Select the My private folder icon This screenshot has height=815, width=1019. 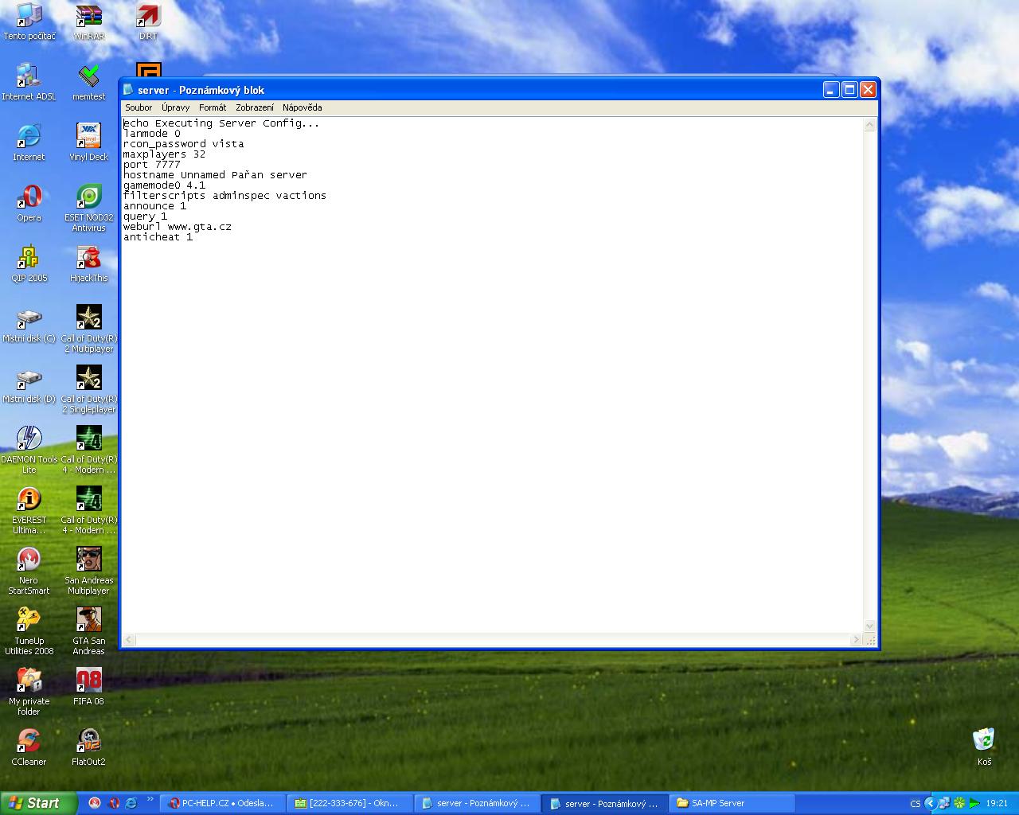pos(29,692)
